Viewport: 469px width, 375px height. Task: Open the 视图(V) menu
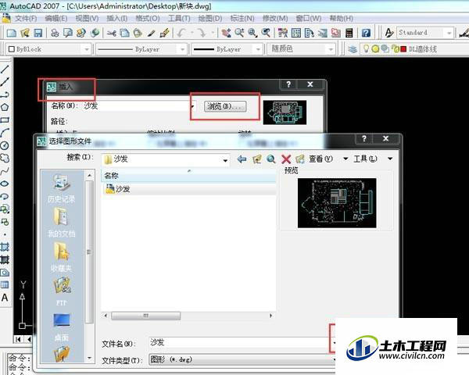point(87,18)
